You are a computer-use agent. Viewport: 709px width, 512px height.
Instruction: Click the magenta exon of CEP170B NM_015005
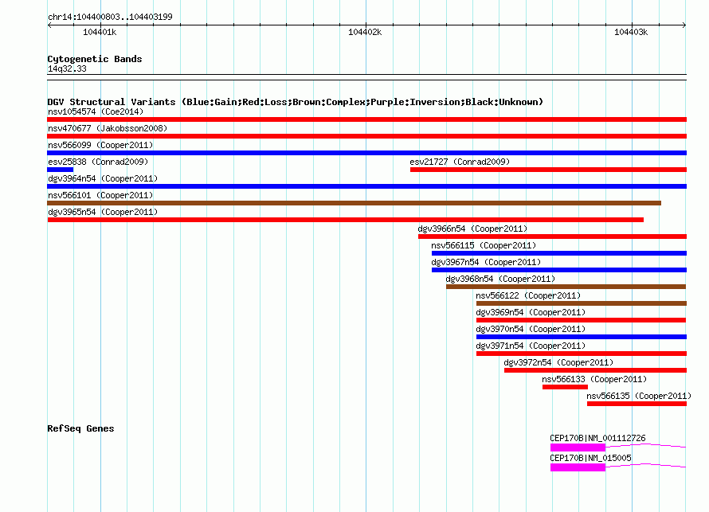pyautogui.click(x=578, y=467)
